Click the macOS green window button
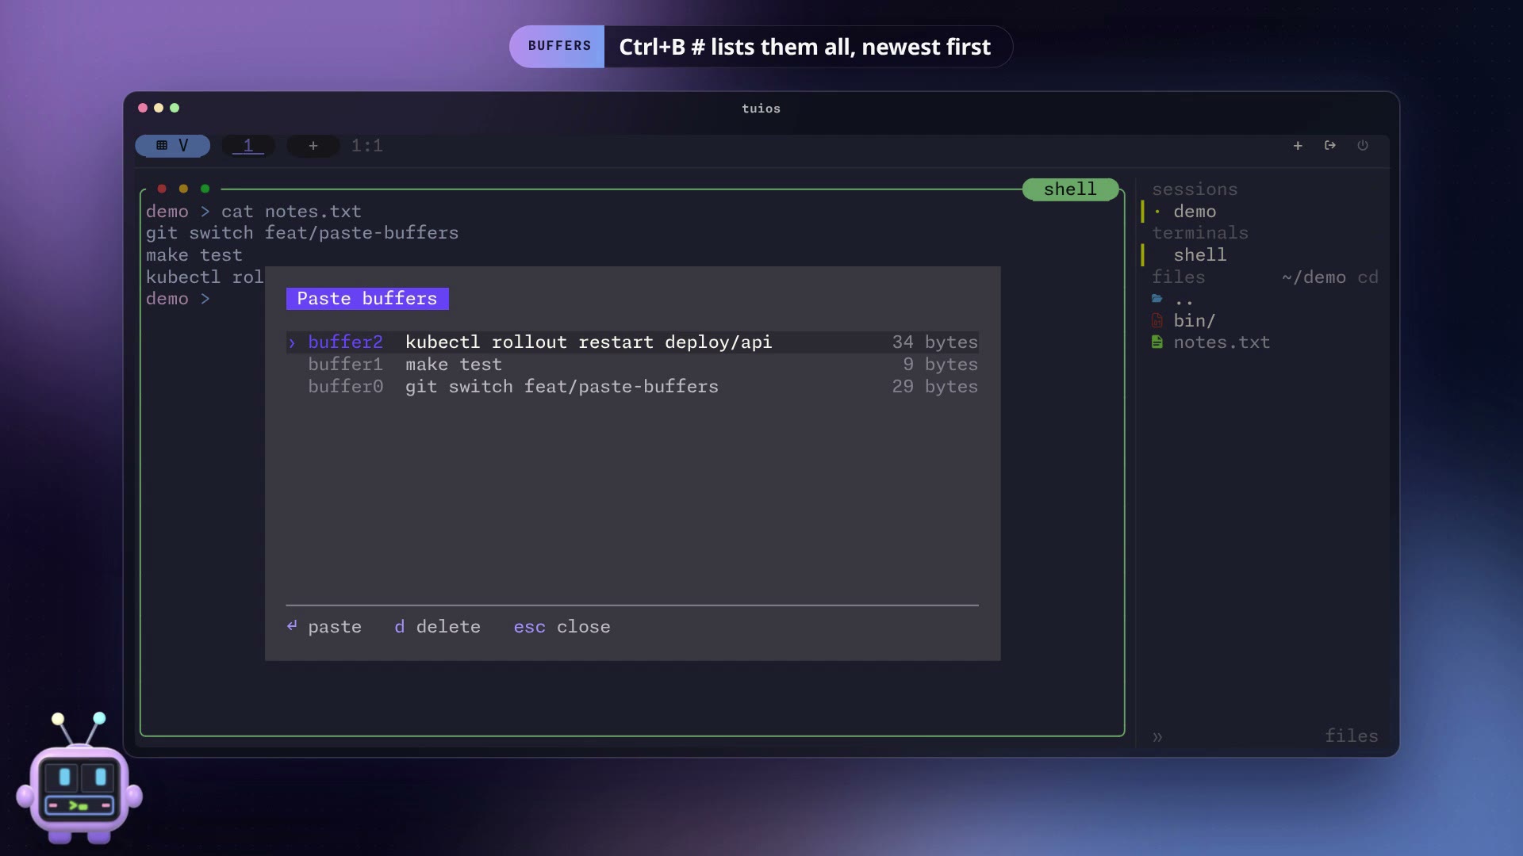 175,108
